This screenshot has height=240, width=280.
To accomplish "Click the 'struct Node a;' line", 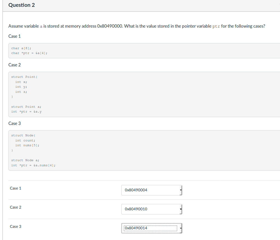I will [25, 160].
